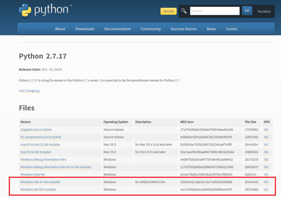Open the News menu item
The image size is (281, 197).
coord(211,29)
